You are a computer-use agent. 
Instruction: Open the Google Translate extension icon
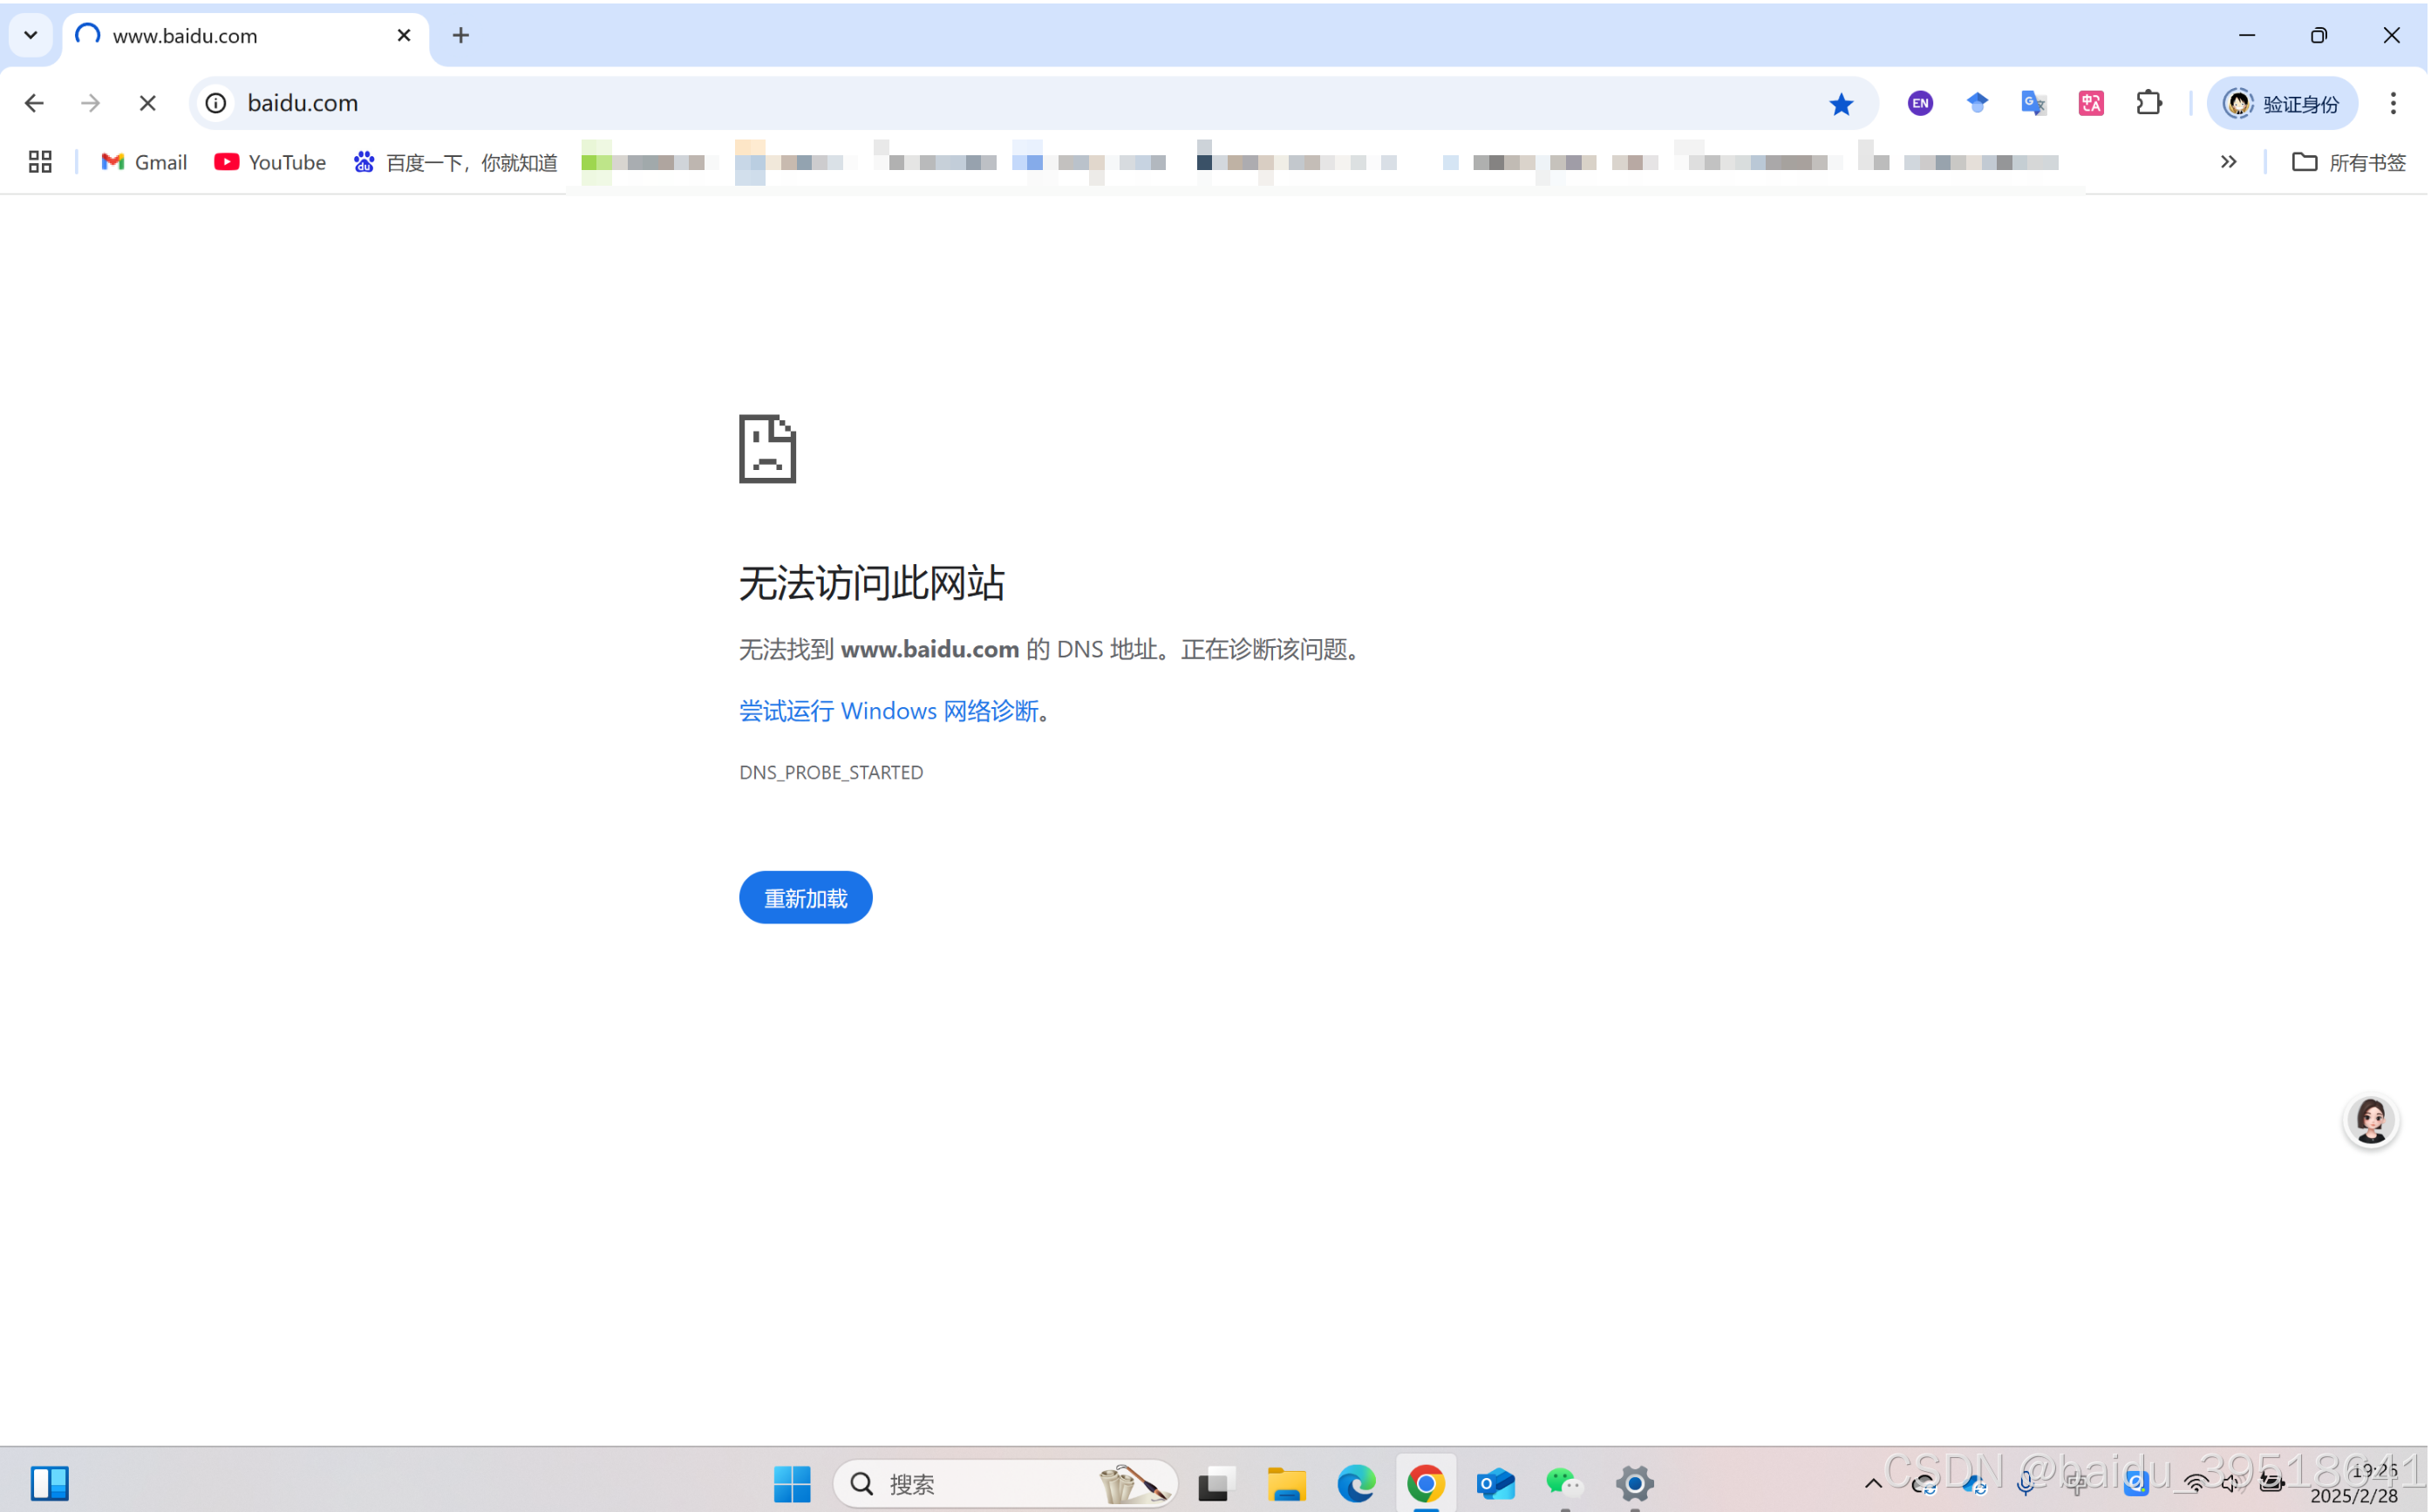[2033, 103]
